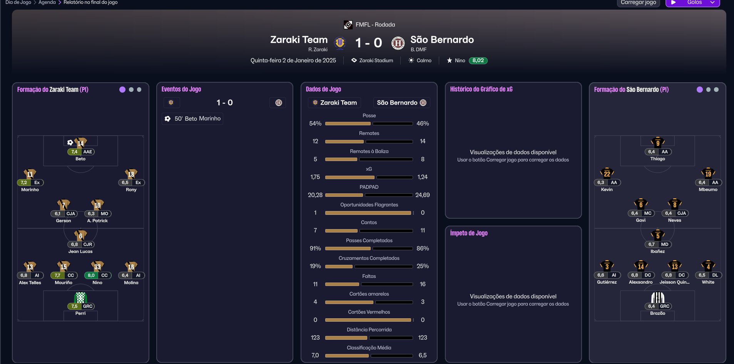Select second page dot in Zaraki formation panel
The image size is (734, 364).
tap(131, 90)
